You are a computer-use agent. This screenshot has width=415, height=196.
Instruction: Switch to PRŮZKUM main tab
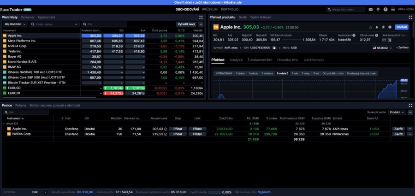click(x=210, y=9)
